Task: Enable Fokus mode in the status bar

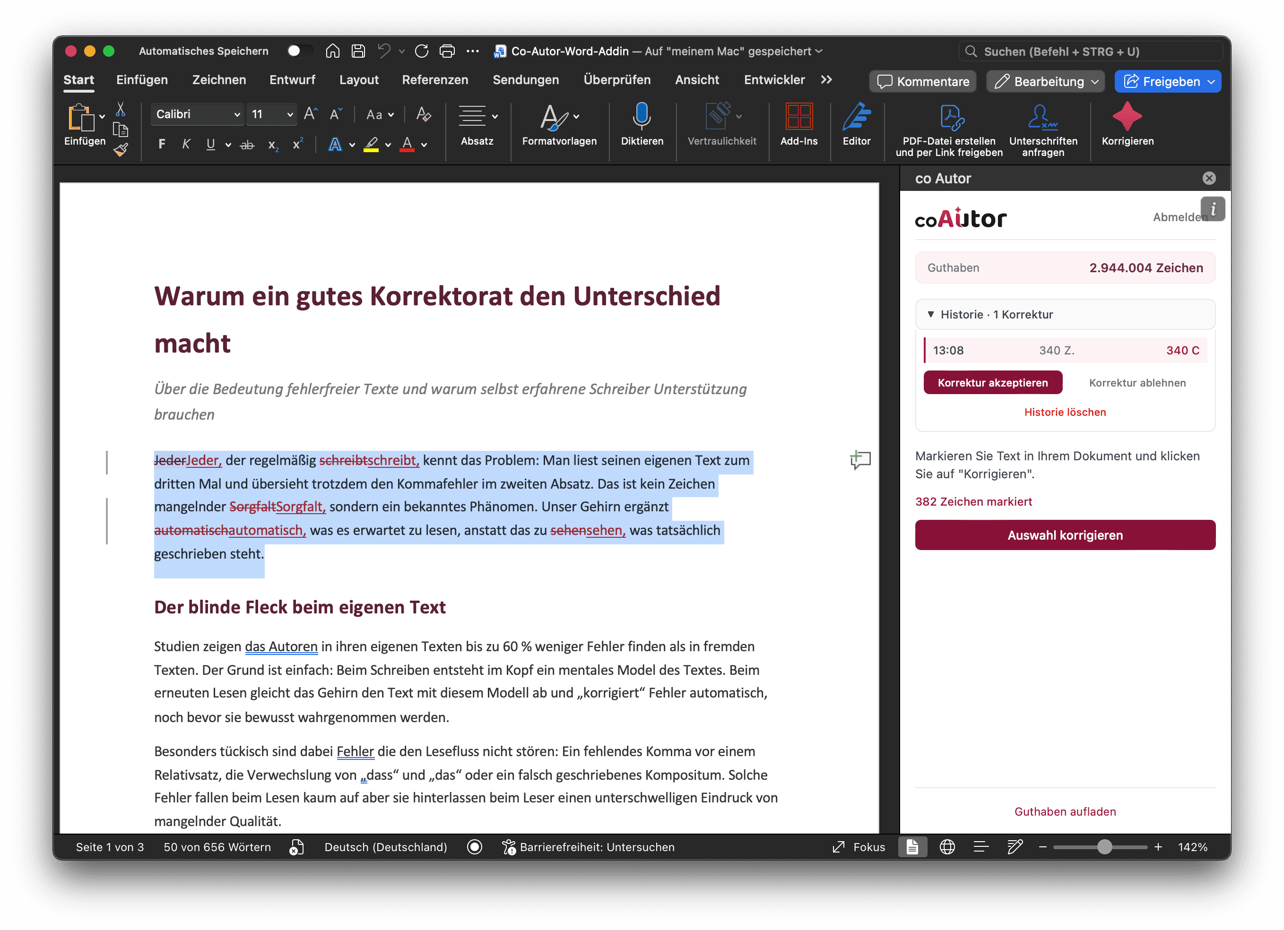Action: coord(858,847)
